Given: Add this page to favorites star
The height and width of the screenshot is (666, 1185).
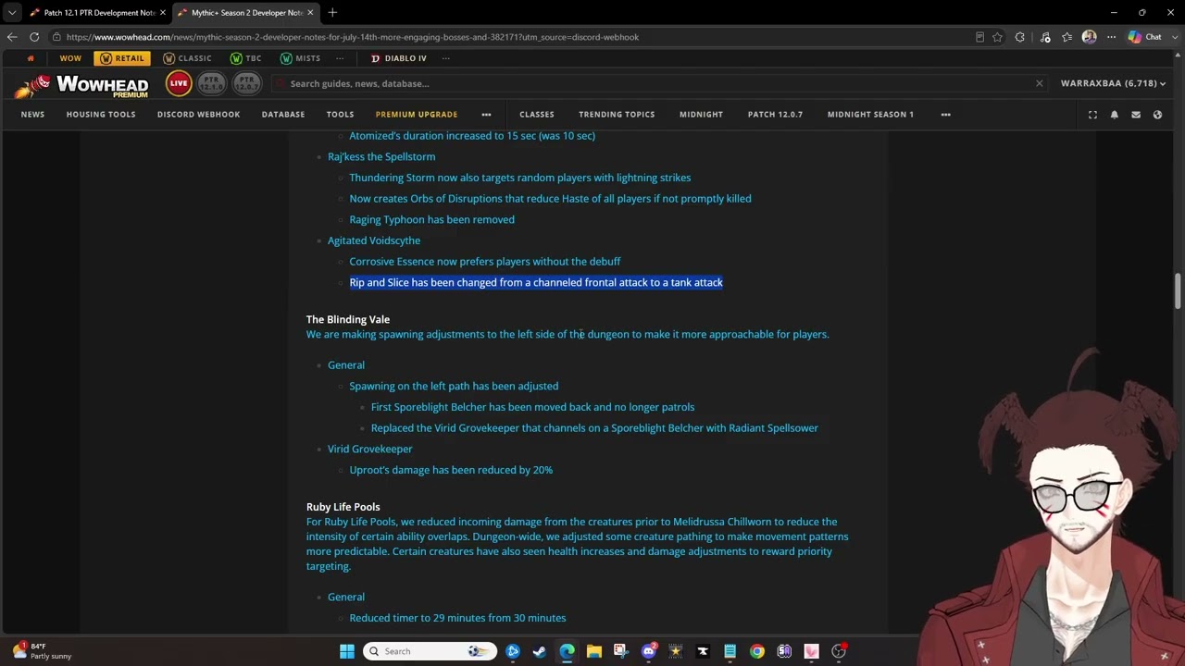Looking at the screenshot, I should (997, 37).
